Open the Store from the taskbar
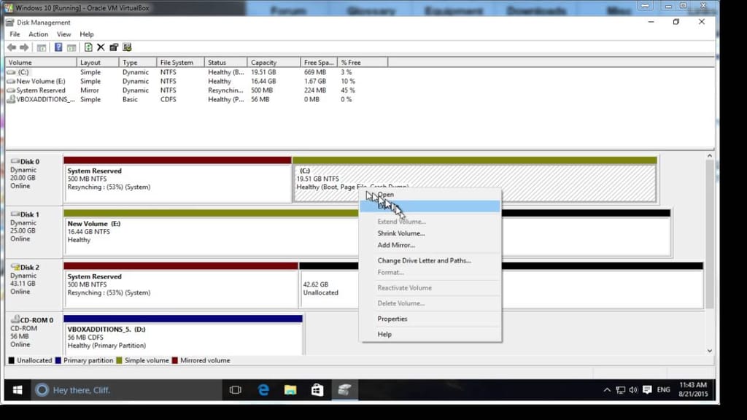 tap(317, 390)
